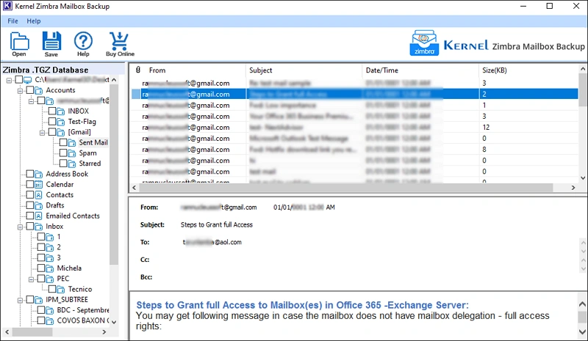Click the Starred folder icon

coord(71,164)
